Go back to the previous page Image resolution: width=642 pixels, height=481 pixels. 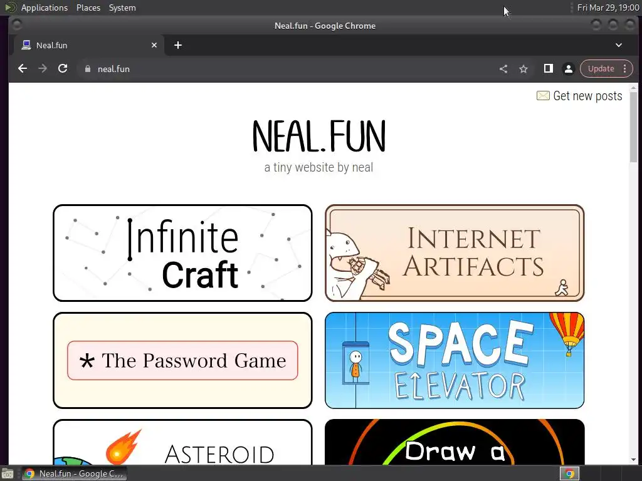[23, 69]
